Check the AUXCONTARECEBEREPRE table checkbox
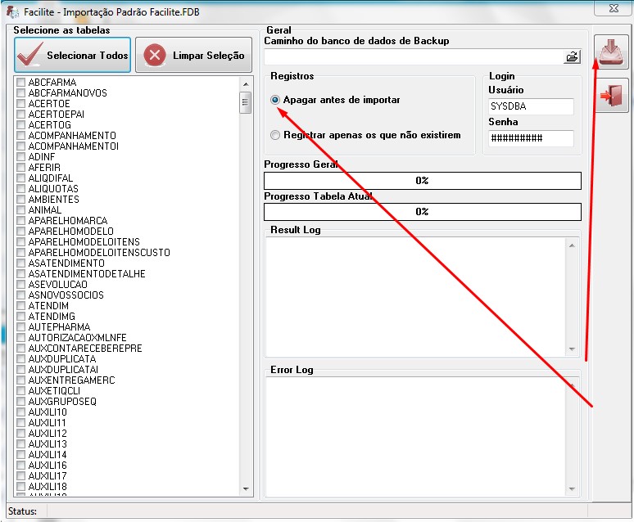The width and height of the screenshot is (634, 522). click(x=20, y=349)
